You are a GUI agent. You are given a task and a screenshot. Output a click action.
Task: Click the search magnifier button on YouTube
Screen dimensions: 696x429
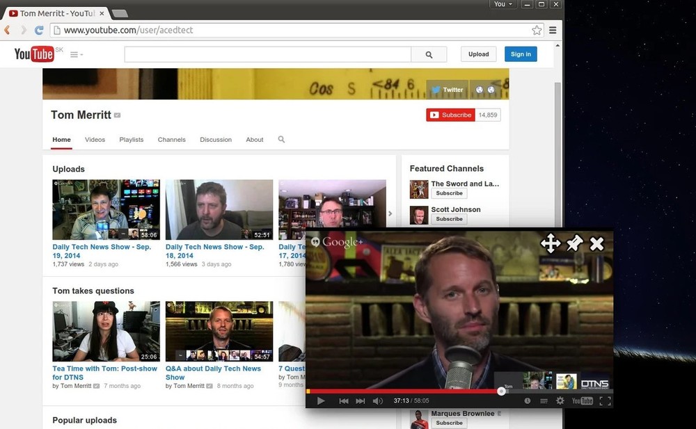pyautogui.click(x=429, y=54)
